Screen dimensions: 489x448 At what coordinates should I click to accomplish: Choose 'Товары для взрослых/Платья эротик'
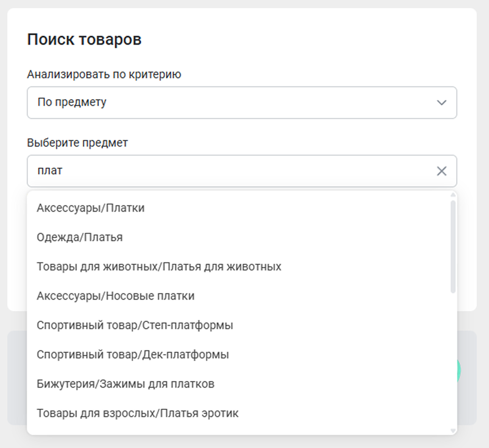(137, 413)
